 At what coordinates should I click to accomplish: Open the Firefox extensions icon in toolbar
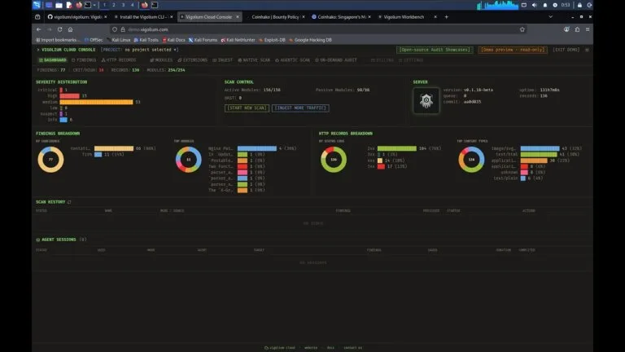tap(577, 29)
